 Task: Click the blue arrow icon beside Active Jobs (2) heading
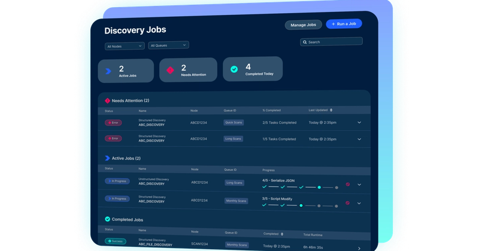tap(107, 158)
